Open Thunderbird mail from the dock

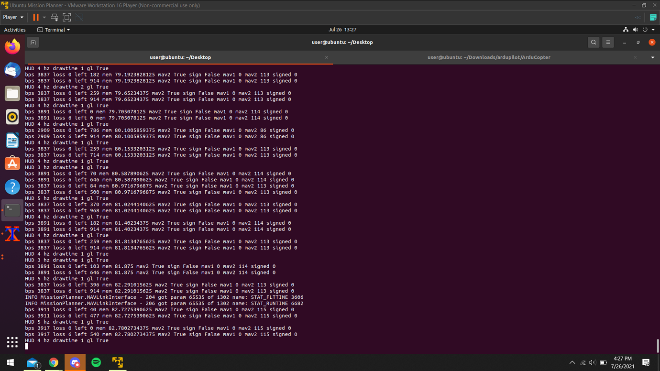[x=12, y=70]
